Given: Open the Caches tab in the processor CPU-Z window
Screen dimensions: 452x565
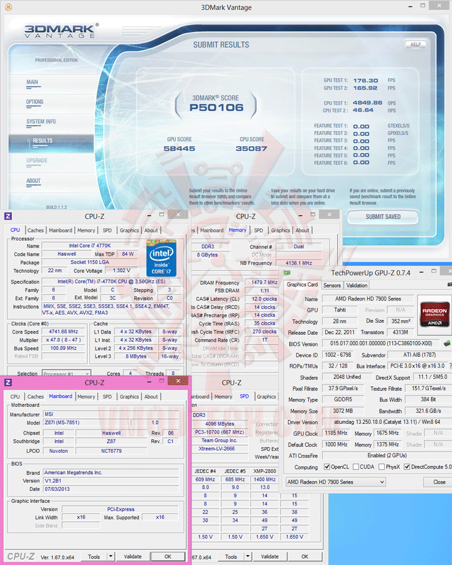Looking at the screenshot, I should point(35,230).
